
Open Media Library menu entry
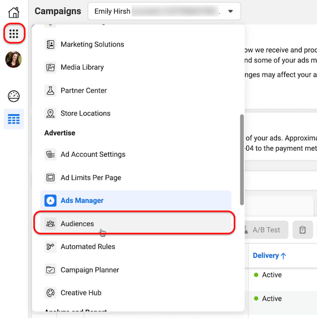[x=135, y=67]
